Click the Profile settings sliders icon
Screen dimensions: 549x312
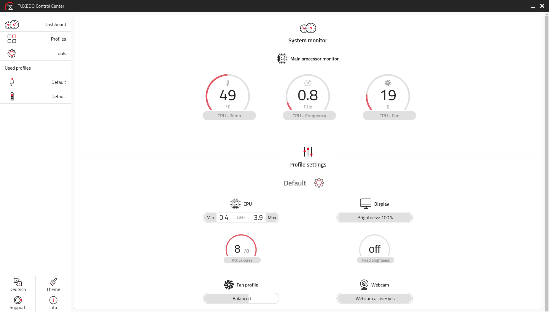click(308, 152)
